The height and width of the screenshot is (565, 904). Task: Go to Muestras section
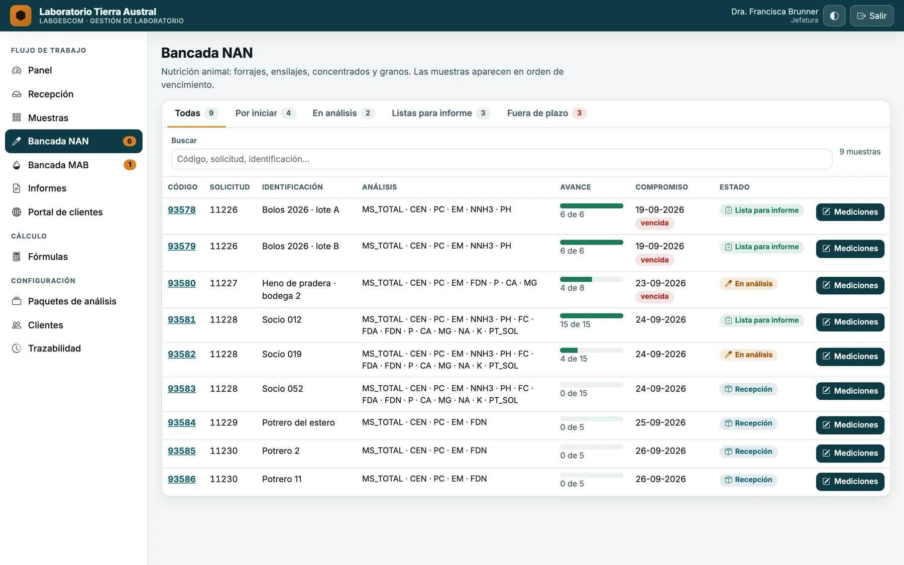coord(74,118)
